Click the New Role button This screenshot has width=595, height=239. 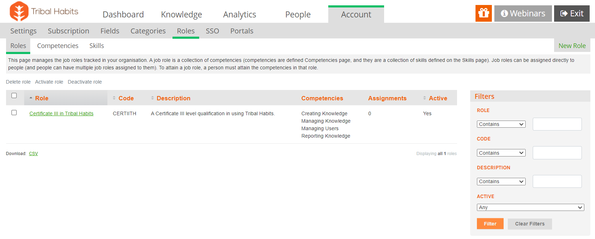pos(572,46)
